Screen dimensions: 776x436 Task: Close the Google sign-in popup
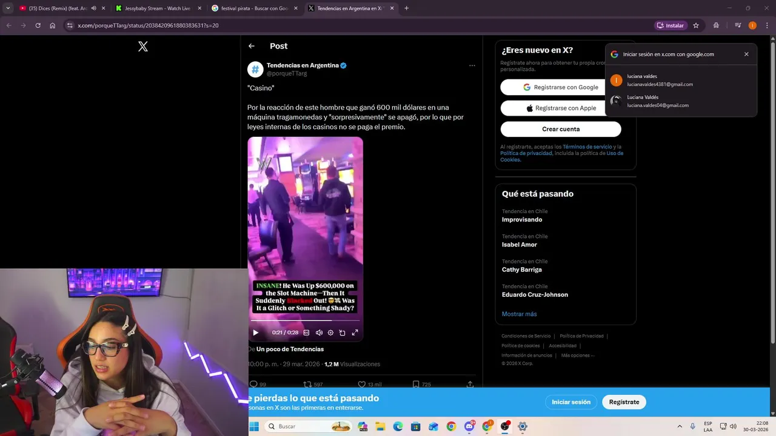tap(746, 54)
